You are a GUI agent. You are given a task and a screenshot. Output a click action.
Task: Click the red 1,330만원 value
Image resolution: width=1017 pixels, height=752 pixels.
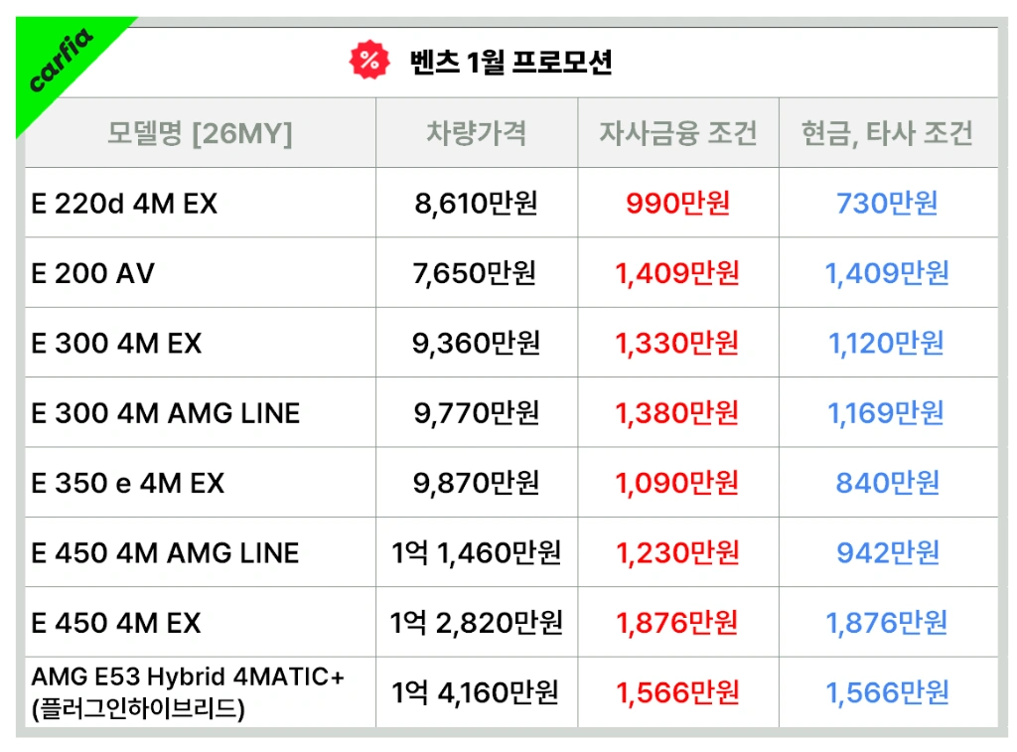pos(677,344)
